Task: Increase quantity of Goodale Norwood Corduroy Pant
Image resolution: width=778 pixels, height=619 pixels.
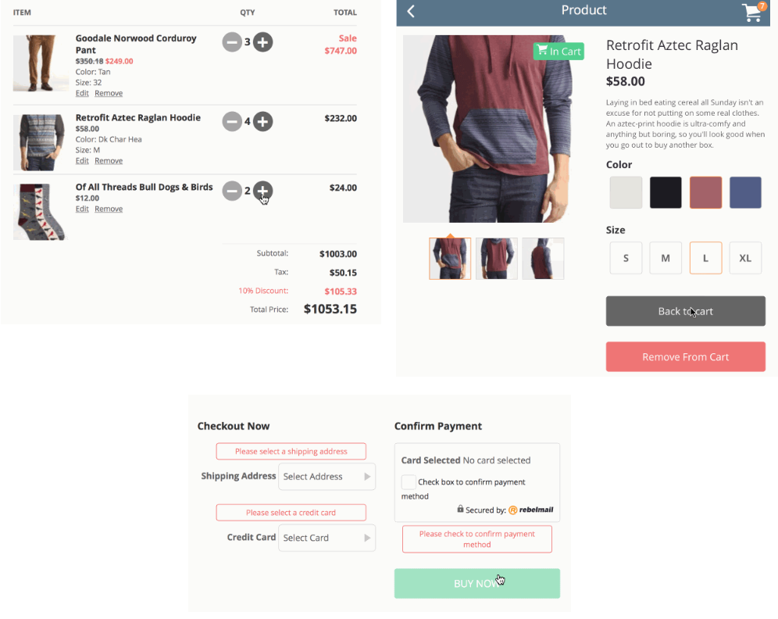Action: click(263, 42)
